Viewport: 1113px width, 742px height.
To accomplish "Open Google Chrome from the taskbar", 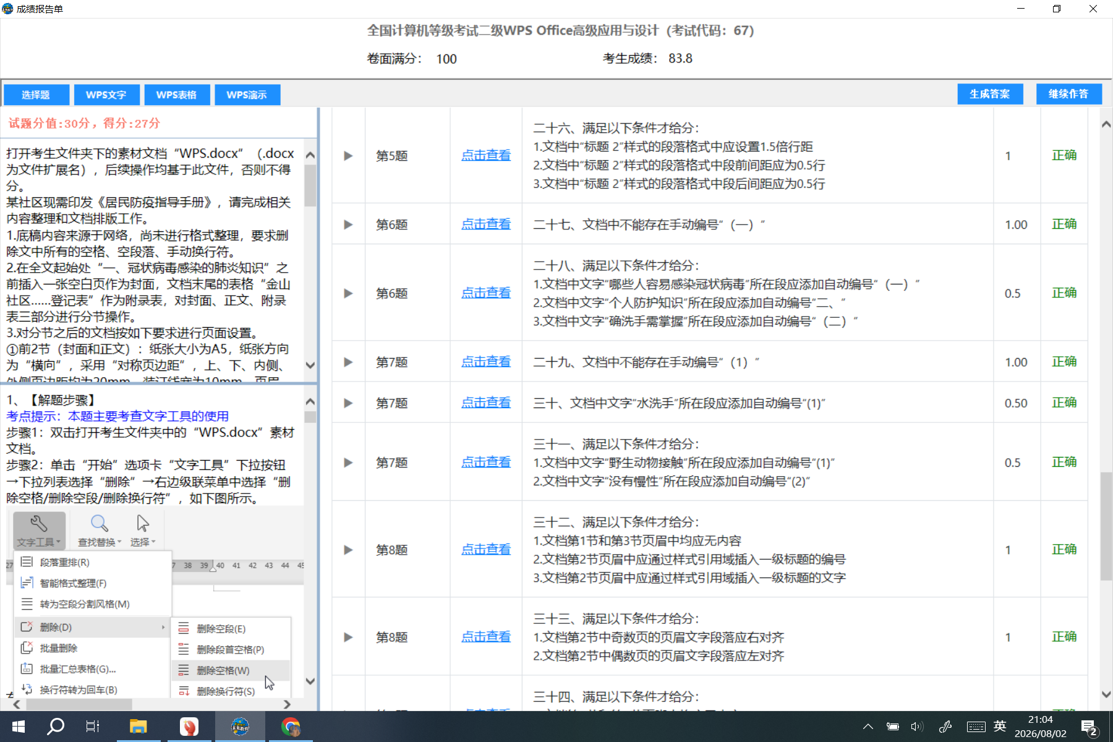I will 291,727.
